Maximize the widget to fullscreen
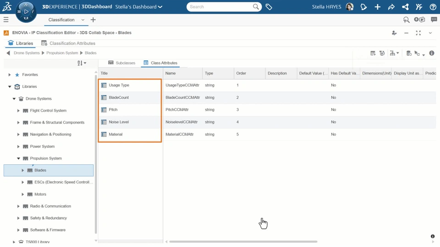Image resolution: width=440 pixels, height=247 pixels. [x=418, y=33]
